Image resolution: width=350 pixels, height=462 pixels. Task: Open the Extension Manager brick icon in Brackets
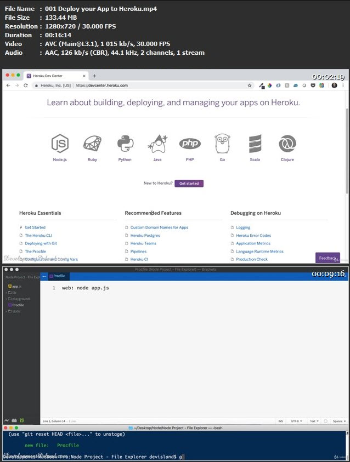(x=14, y=420)
